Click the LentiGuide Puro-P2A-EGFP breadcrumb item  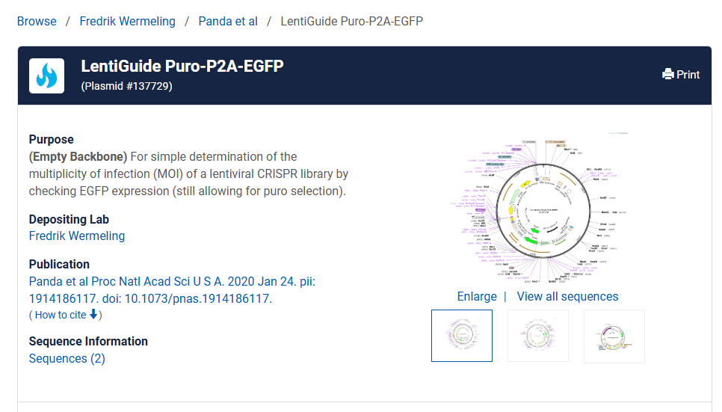point(351,21)
